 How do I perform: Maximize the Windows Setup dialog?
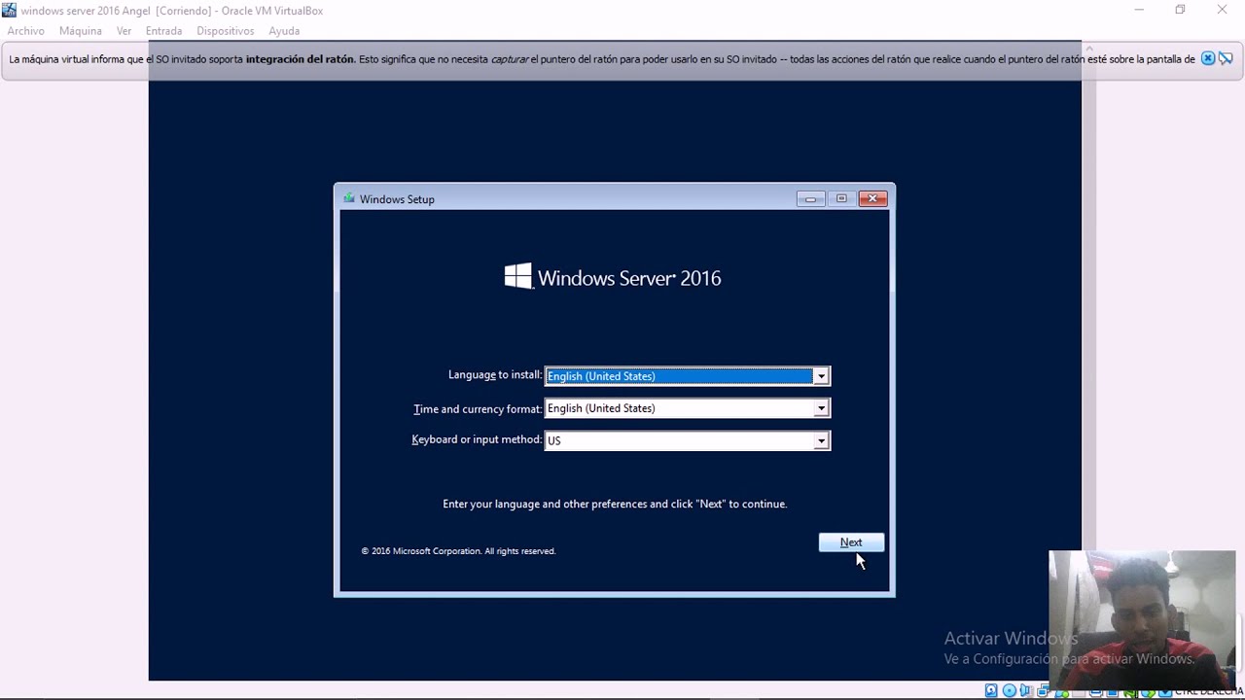[841, 198]
